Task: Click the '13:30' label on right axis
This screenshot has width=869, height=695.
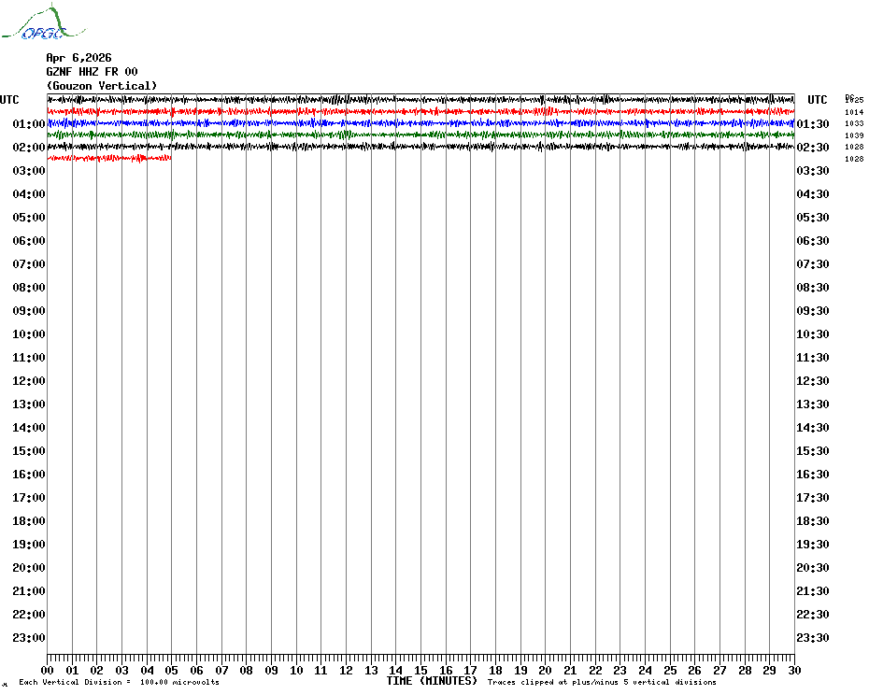Action: click(813, 404)
